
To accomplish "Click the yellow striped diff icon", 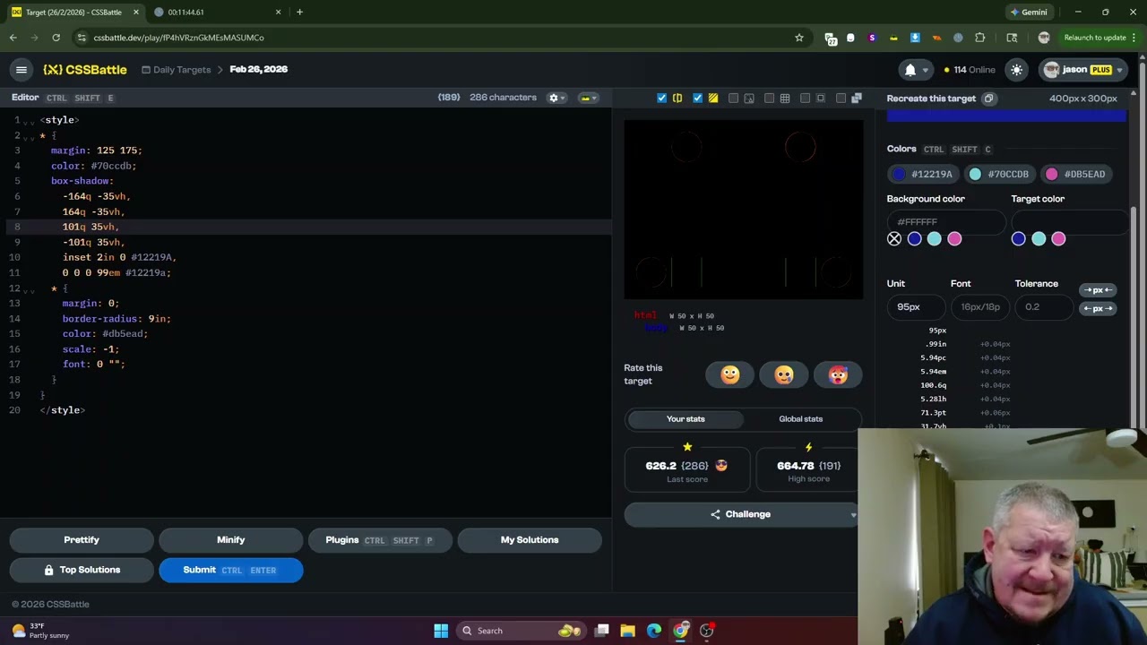I will pyautogui.click(x=713, y=98).
